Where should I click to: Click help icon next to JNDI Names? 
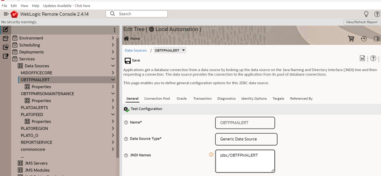[x=126, y=155]
